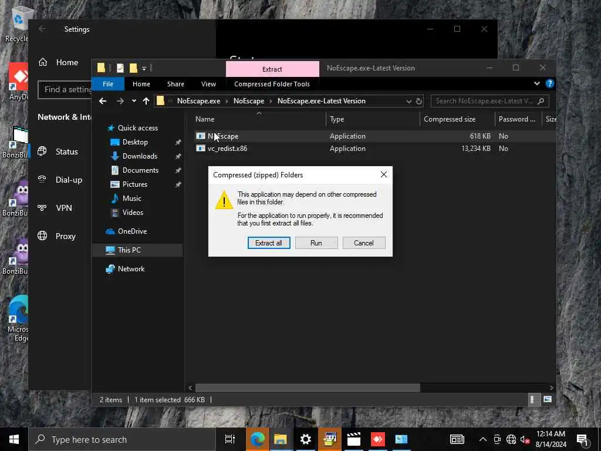Click the Find a setting search box
The width and height of the screenshot is (601, 451).
coord(65,89)
